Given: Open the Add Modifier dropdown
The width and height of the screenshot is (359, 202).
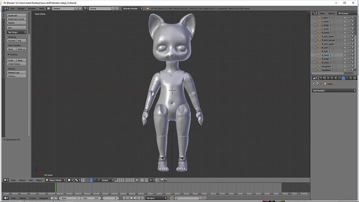Looking at the screenshot, I should (x=334, y=91).
